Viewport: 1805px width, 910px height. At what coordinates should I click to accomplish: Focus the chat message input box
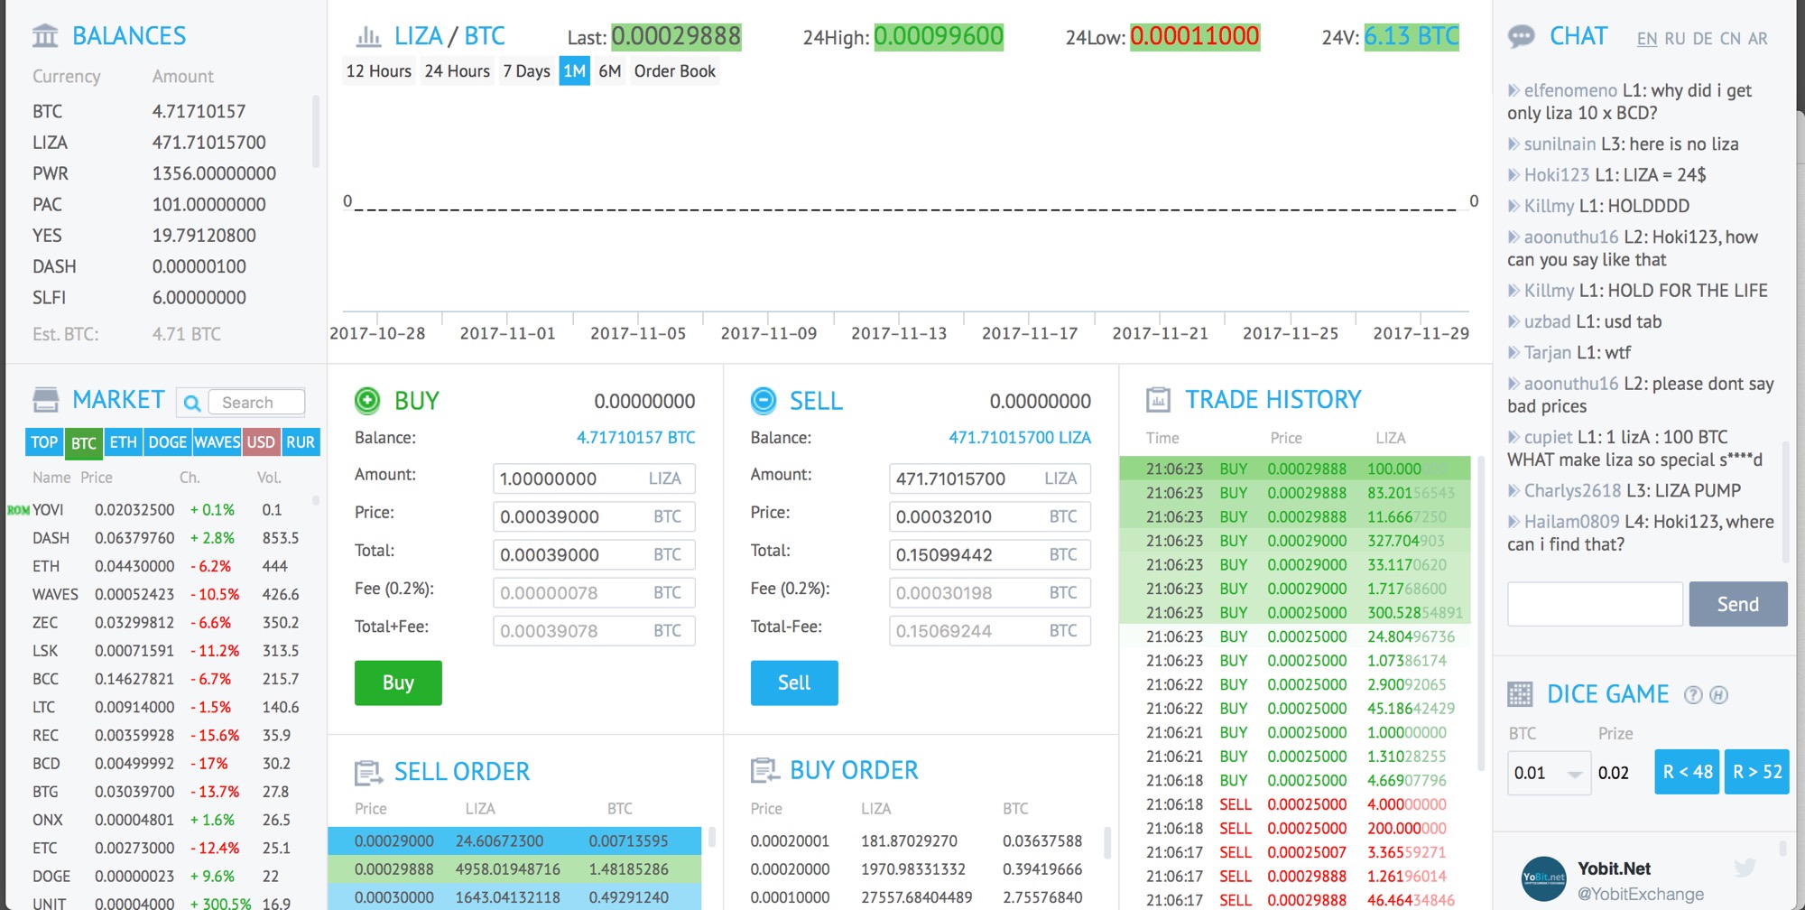(1596, 604)
